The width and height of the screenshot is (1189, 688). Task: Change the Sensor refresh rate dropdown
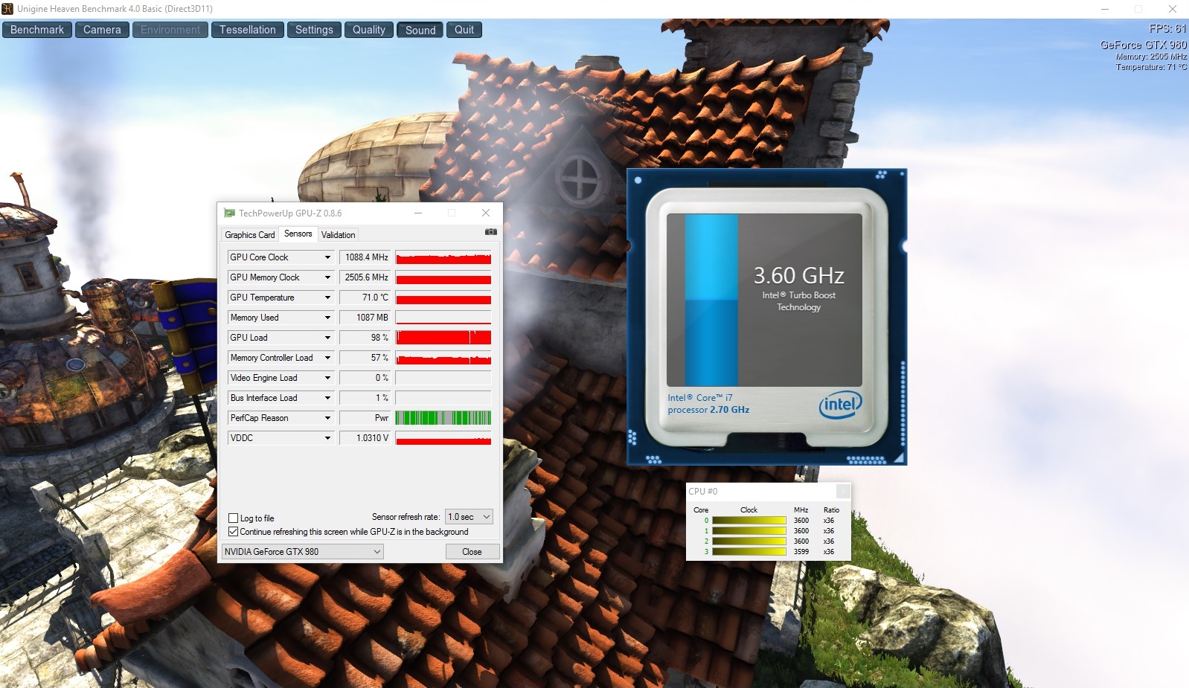(469, 517)
